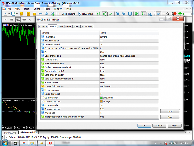This screenshot has width=194, height=146.
Task: Click the small crosshair icon beside cursor
Action: tap(163, 14)
